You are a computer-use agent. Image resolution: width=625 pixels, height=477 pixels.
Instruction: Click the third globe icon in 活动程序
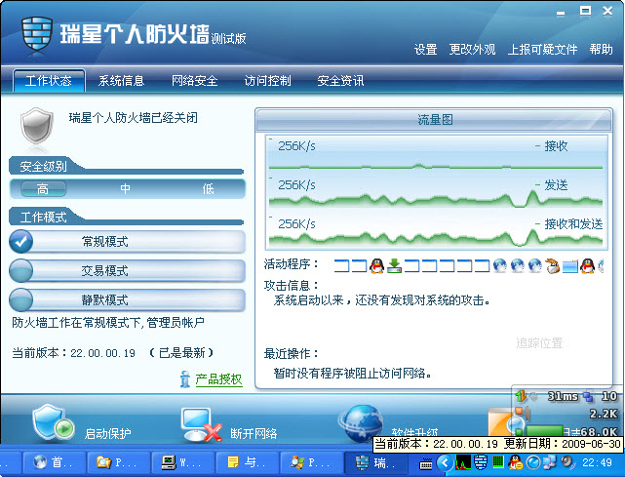pyautogui.click(x=535, y=265)
